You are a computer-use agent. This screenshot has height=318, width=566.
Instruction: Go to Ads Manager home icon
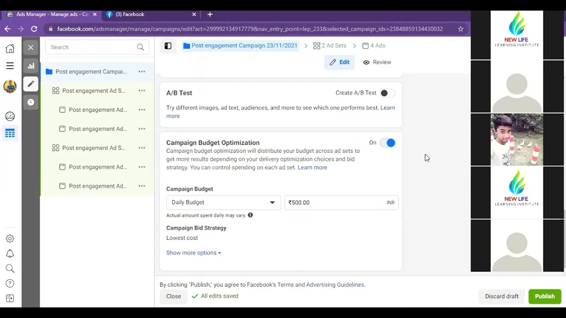coord(10,48)
